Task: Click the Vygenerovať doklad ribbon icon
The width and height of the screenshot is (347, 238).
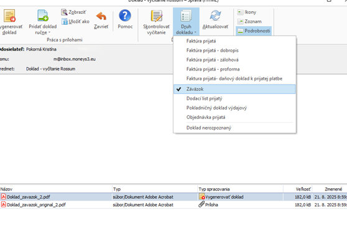Action: (x=10, y=16)
